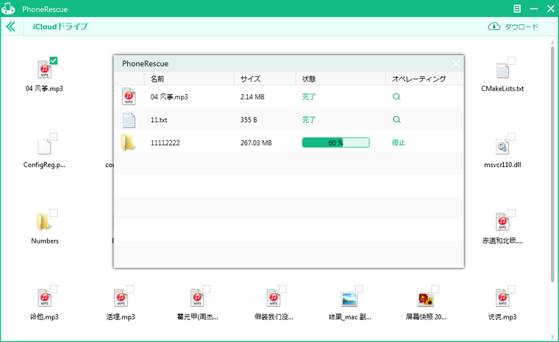Click the iCloud ドライブ heading

pyautogui.click(x=60, y=26)
